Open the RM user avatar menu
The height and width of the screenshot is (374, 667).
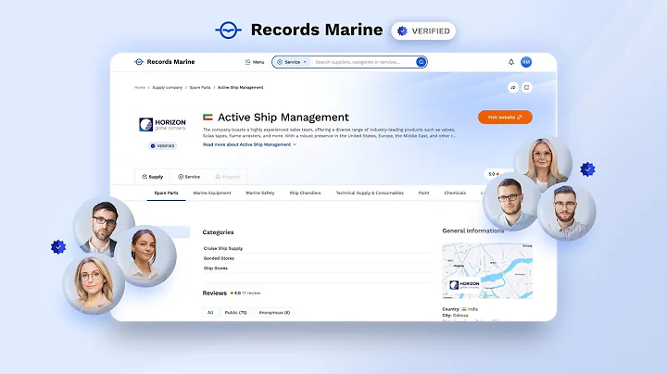tap(526, 62)
